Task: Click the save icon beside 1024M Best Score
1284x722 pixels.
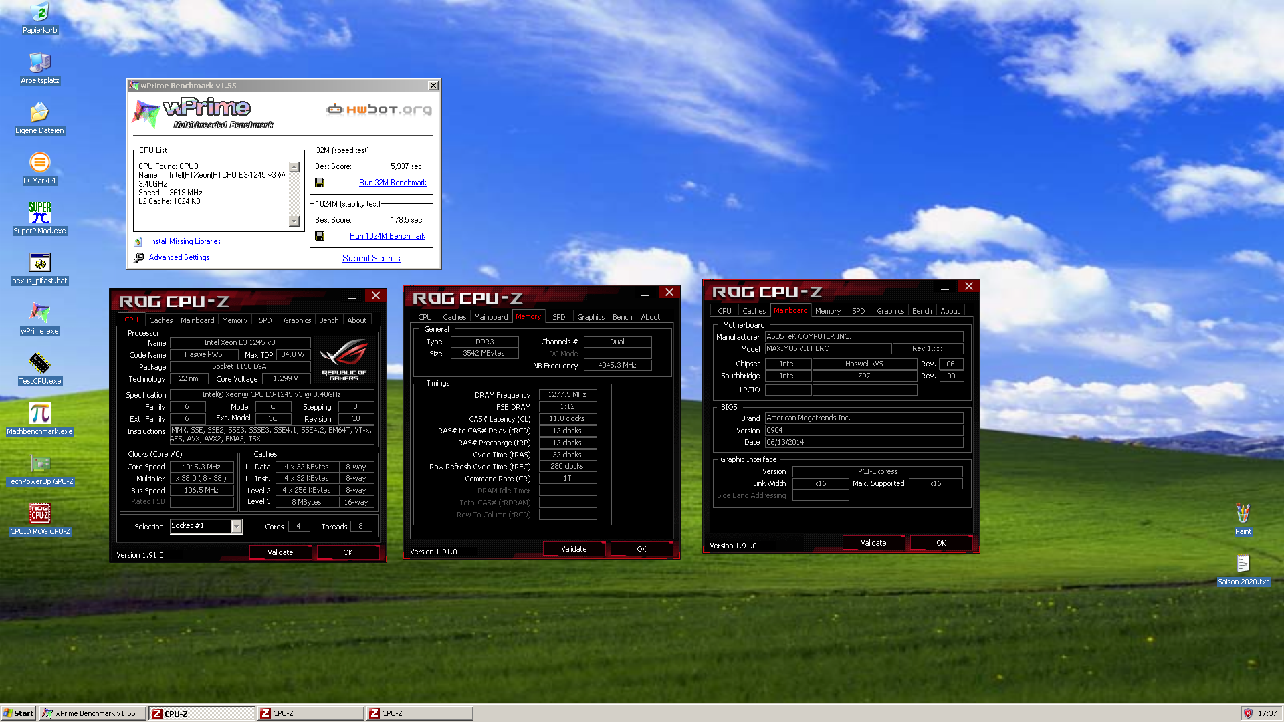Action: click(320, 236)
